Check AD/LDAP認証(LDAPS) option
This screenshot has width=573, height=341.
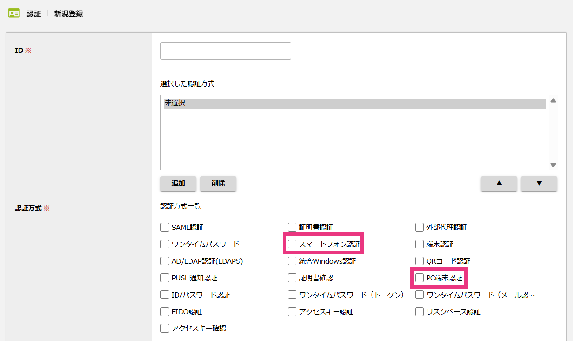164,261
